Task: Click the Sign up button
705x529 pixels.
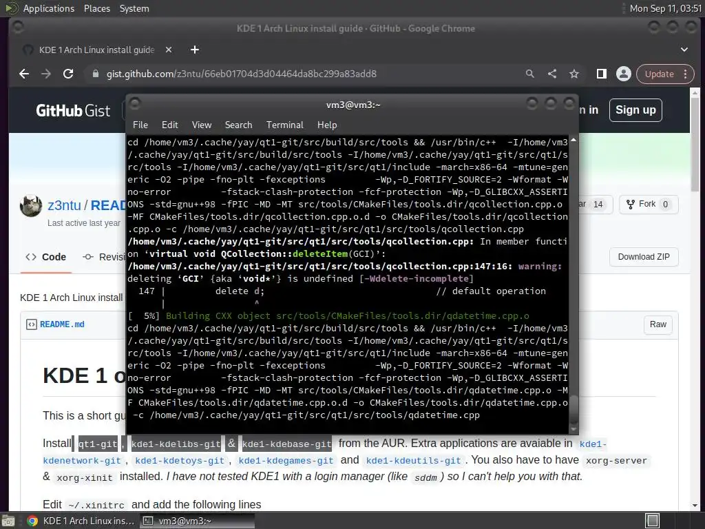Action: [635, 110]
